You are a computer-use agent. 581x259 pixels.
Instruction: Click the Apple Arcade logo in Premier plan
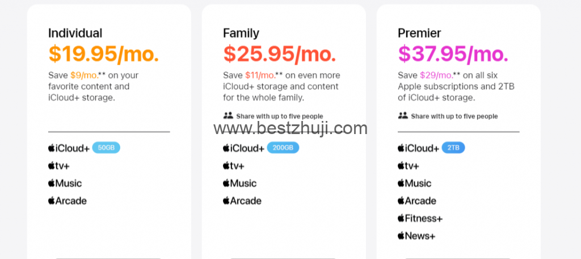click(x=416, y=201)
